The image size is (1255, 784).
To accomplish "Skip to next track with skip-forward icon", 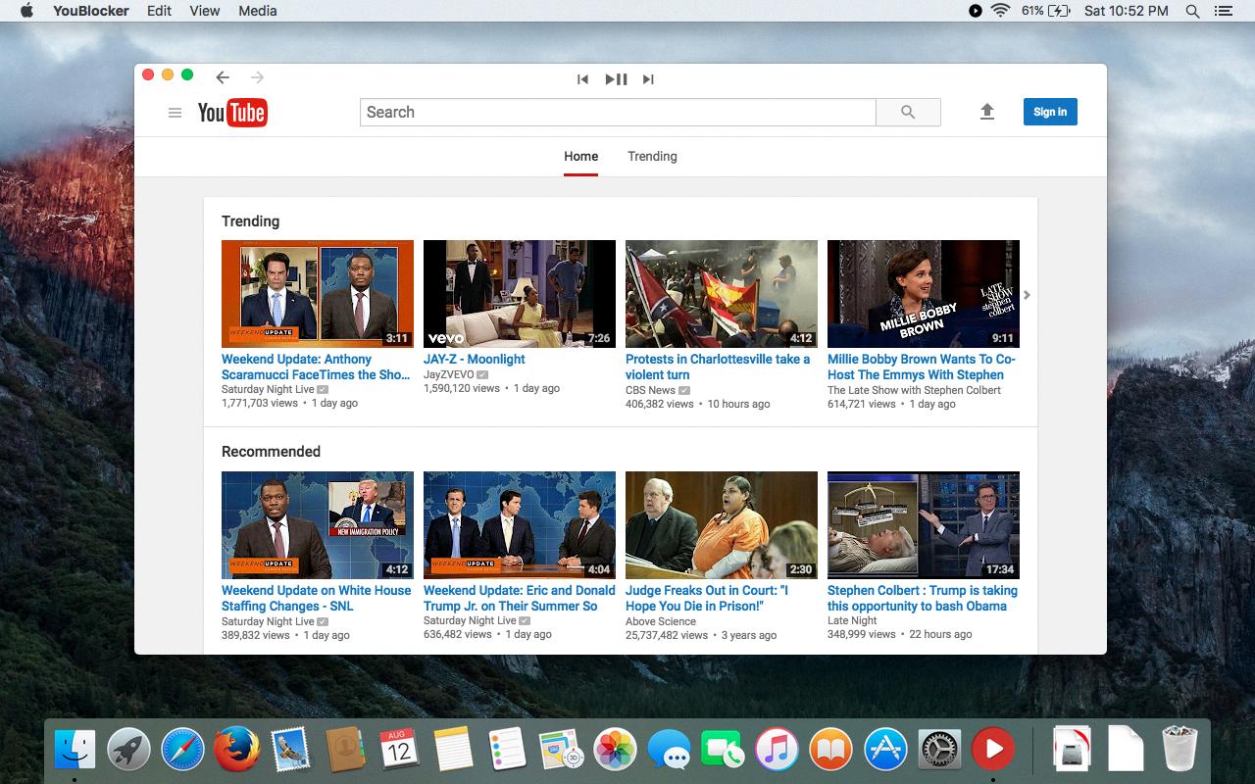I will (x=648, y=79).
